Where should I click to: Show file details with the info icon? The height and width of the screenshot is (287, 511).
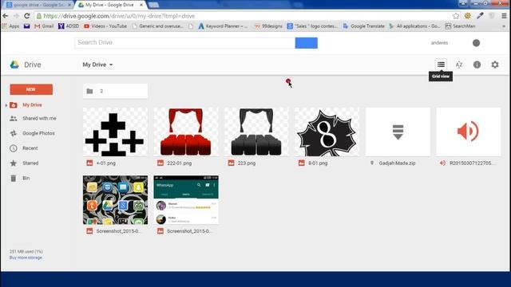(x=477, y=65)
